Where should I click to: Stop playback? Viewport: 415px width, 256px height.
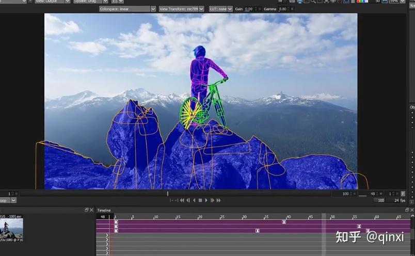click(x=200, y=200)
